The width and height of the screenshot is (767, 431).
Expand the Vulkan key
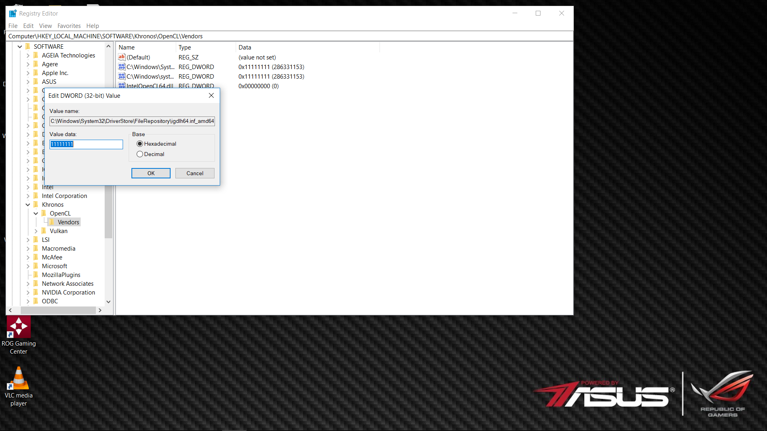pos(36,231)
